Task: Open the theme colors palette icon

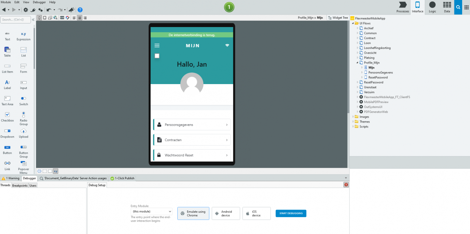Action: [x=67, y=18]
